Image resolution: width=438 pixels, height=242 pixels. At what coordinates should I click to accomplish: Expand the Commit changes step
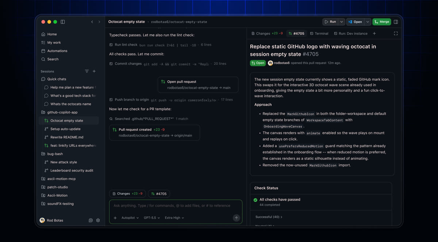(x=168, y=64)
